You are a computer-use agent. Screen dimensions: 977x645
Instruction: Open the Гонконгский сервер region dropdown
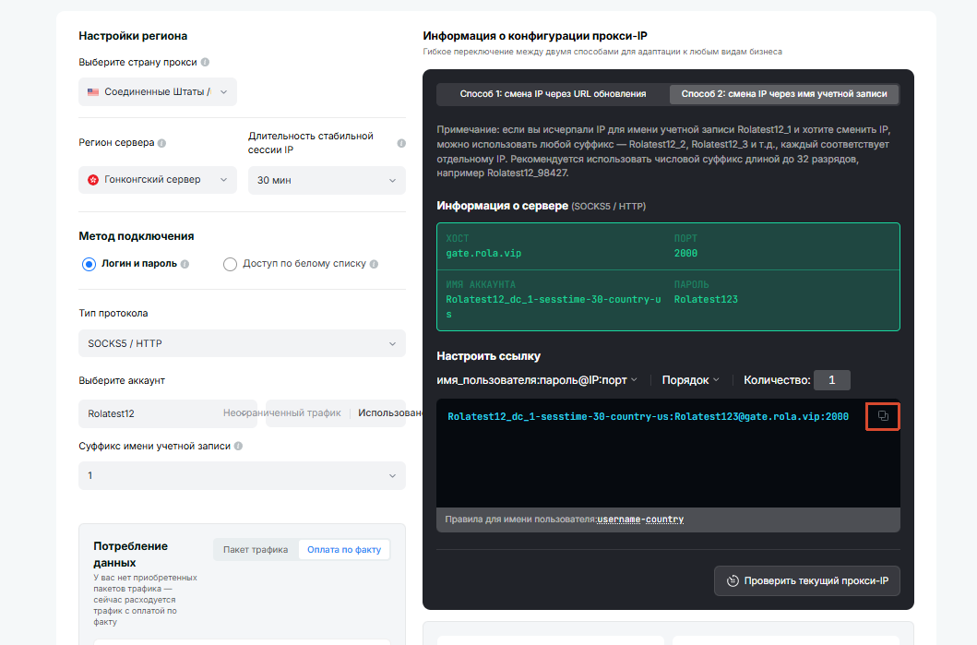158,180
